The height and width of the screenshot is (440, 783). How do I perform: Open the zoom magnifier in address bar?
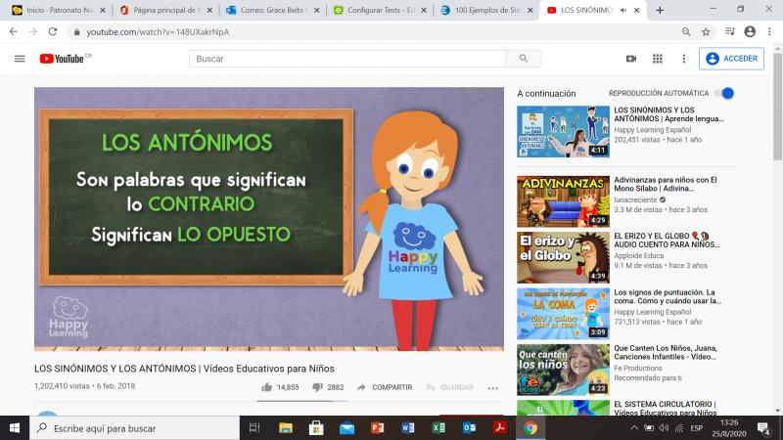(686, 31)
